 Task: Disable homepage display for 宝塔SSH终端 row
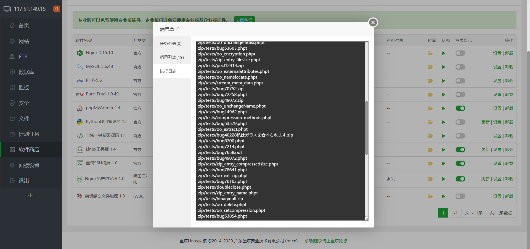coord(460,164)
